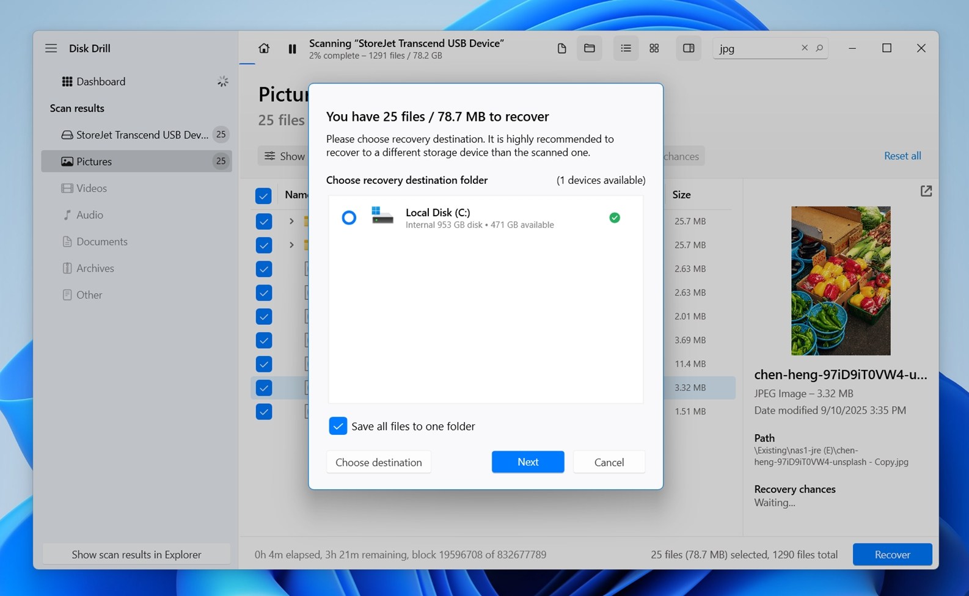Select list view layout icon

click(x=626, y=48)
